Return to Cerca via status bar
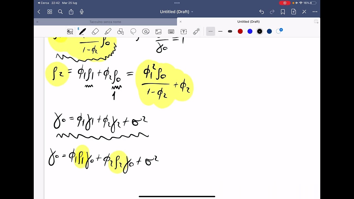This screenshot has width=354, height=199. click(43, 3)
